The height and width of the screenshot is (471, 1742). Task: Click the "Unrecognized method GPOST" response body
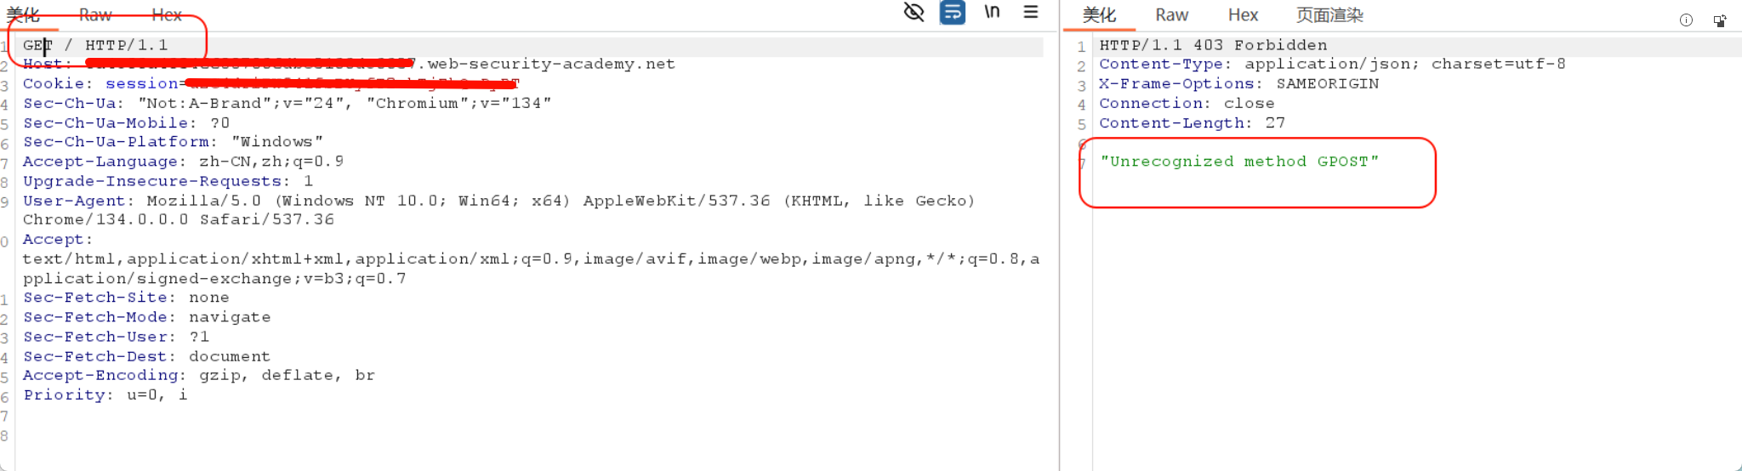(x=1239, y=162)
